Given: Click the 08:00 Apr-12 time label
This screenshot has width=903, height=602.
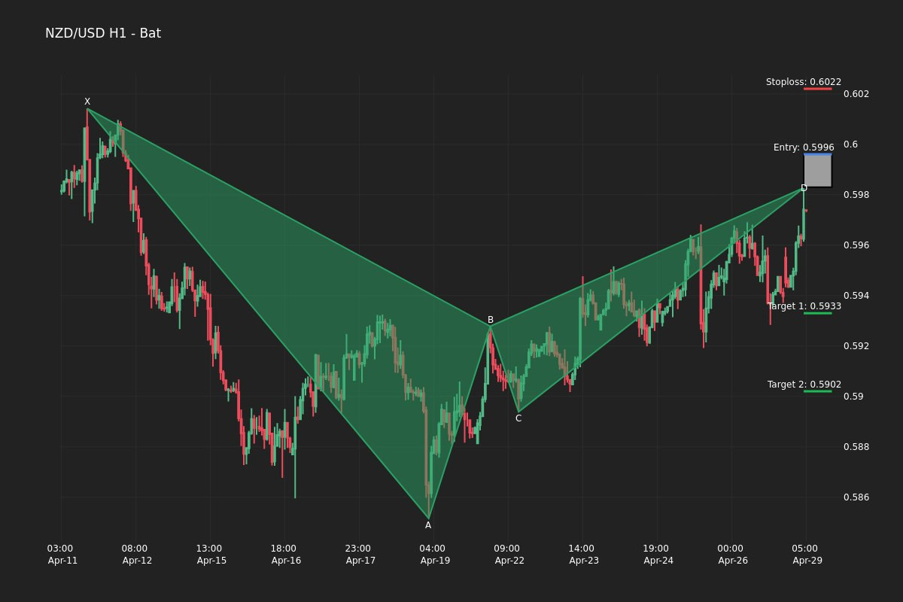Looking at the screenshot, I should [135, 555].
